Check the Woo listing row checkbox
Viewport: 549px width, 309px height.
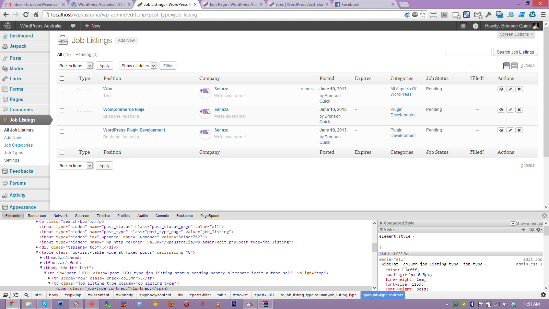coord(62,90)
